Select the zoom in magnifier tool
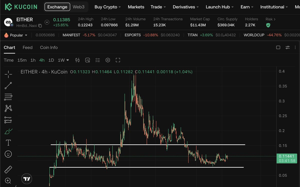The image size is (300, 187). (x=8, y=181)
